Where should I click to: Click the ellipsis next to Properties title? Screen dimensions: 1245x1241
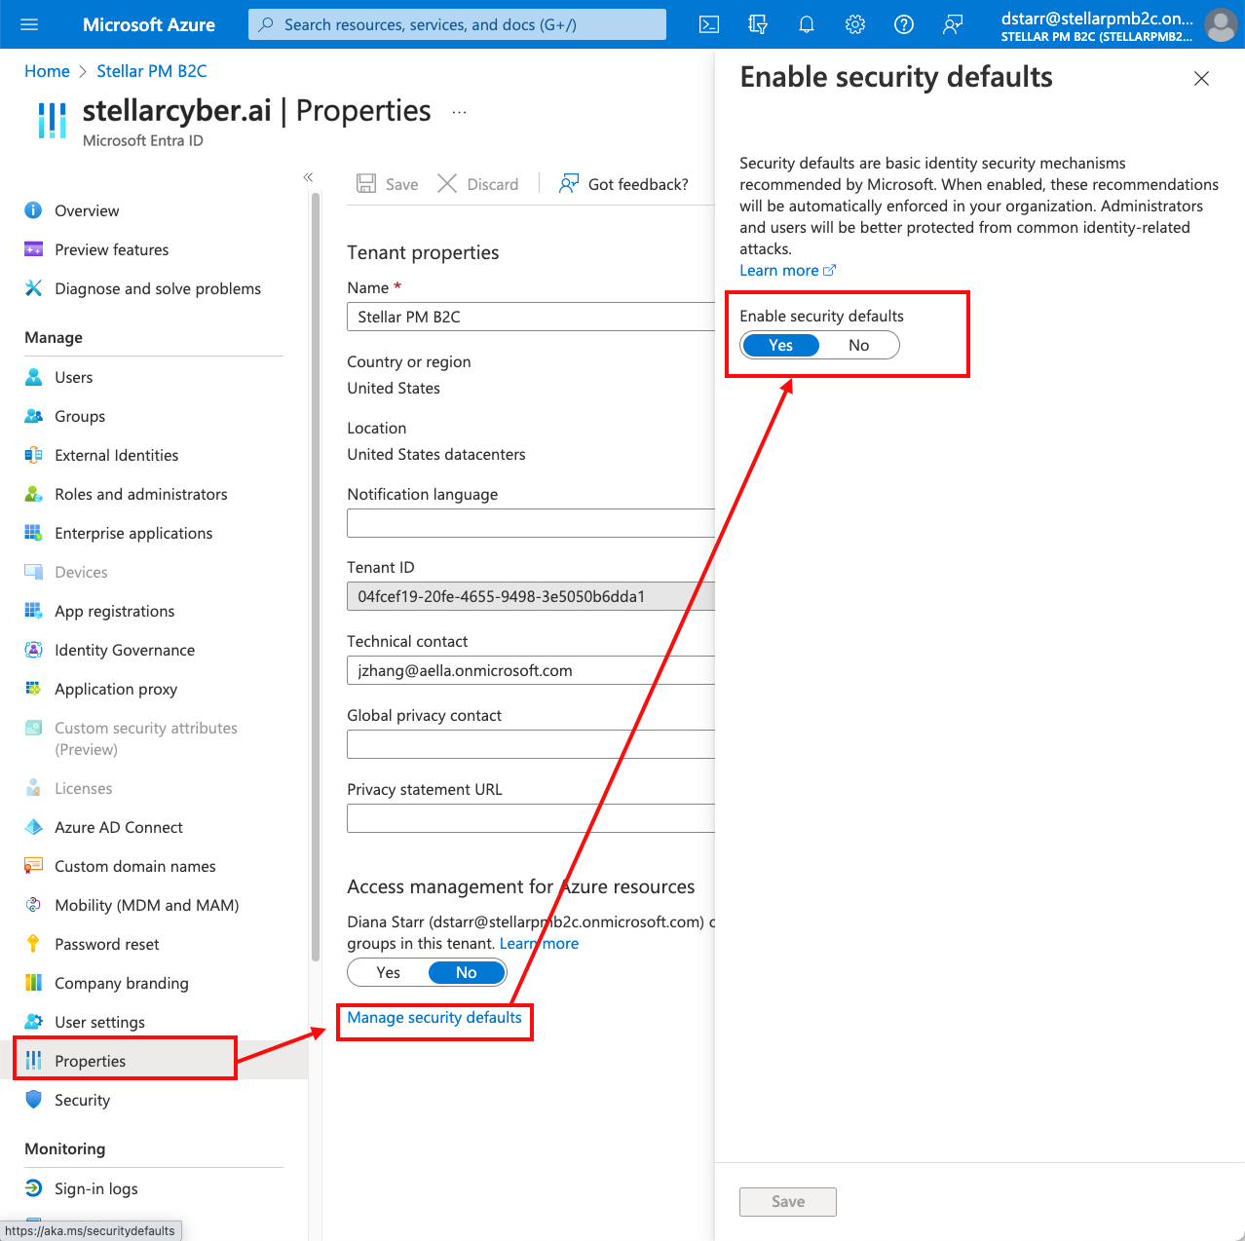[459, 112]
